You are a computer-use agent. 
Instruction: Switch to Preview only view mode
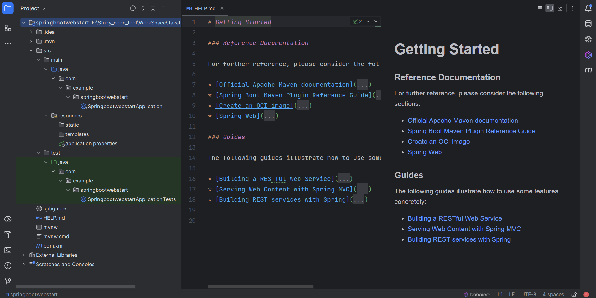click(x=560, y=8)
